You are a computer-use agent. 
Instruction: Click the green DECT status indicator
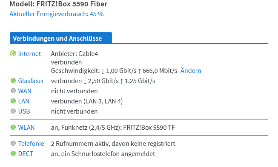pyautogui.click(x=13, y=153)
